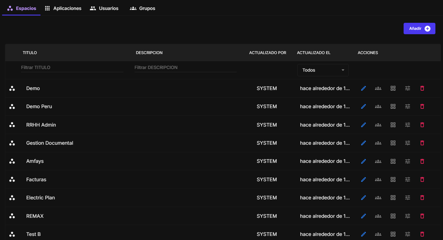Switch to the Espacios tab
443x240 pixels.
pos(21,8)
